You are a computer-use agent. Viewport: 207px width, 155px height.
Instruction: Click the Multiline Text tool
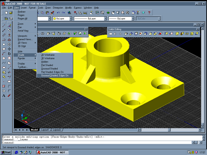point(4,96)
